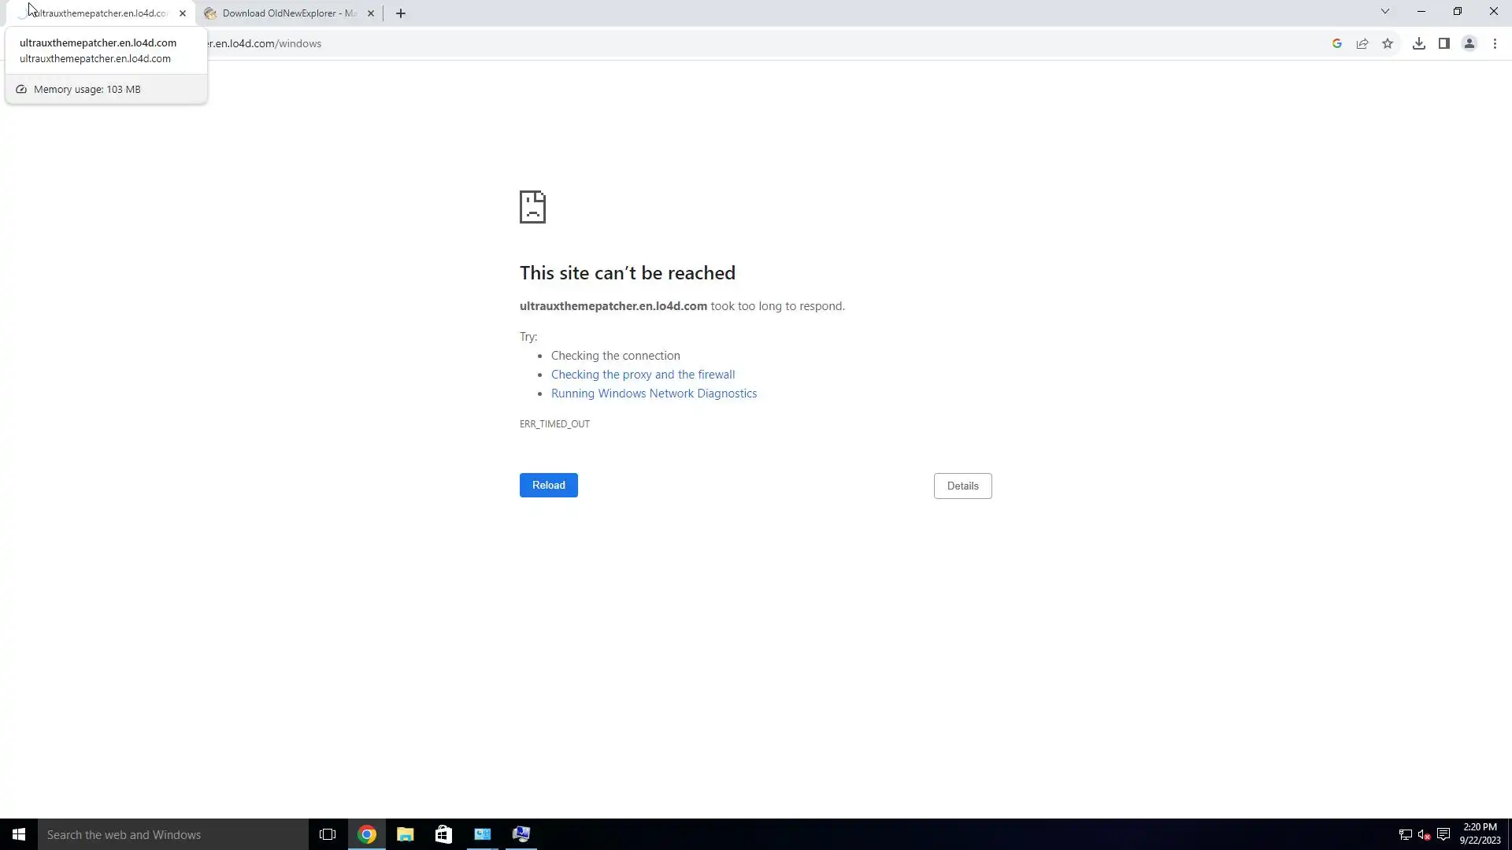
Task: Switch to Download OldNewExplorer tab
Action: pos(288,13)
